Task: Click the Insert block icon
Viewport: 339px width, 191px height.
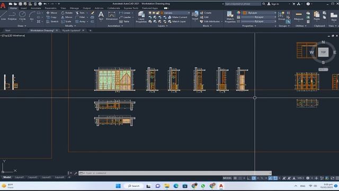Action: (195, 15)
